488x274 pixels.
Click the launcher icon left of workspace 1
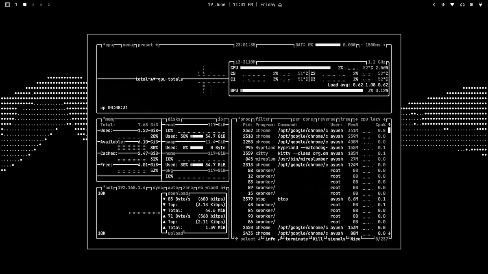[7, 4]
